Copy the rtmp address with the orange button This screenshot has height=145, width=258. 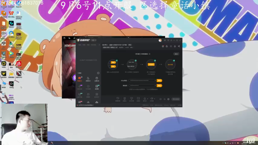pyautogui.click(x=159, y=81)
